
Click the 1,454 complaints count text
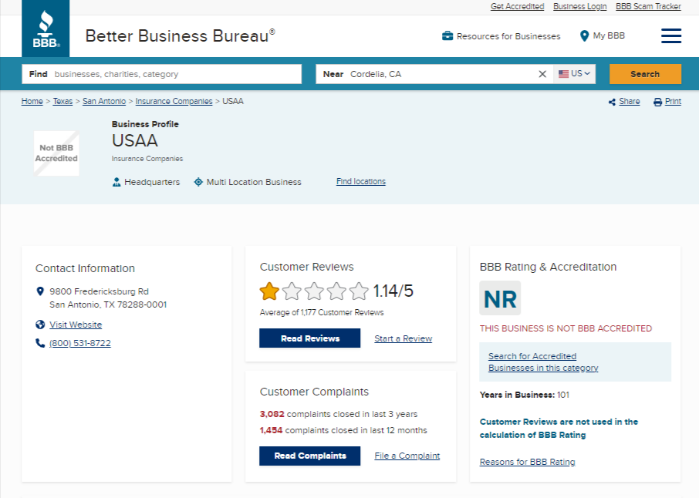coord(271,430)
